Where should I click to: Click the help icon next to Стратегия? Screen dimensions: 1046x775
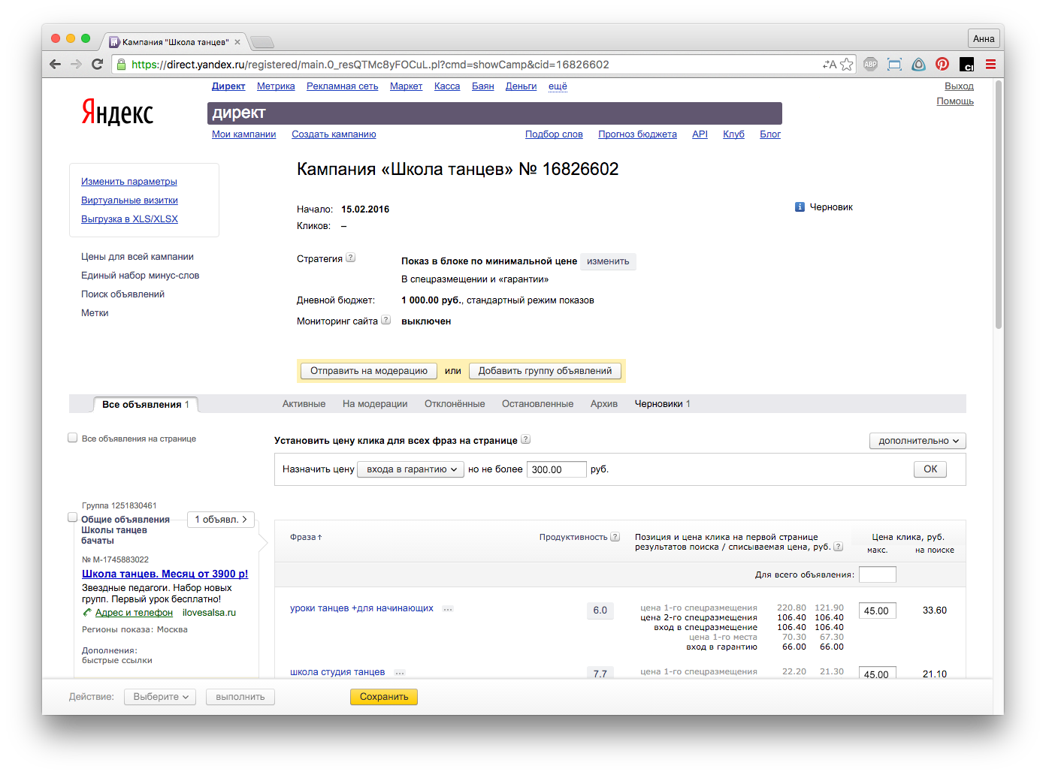click(x=350, y=258)
